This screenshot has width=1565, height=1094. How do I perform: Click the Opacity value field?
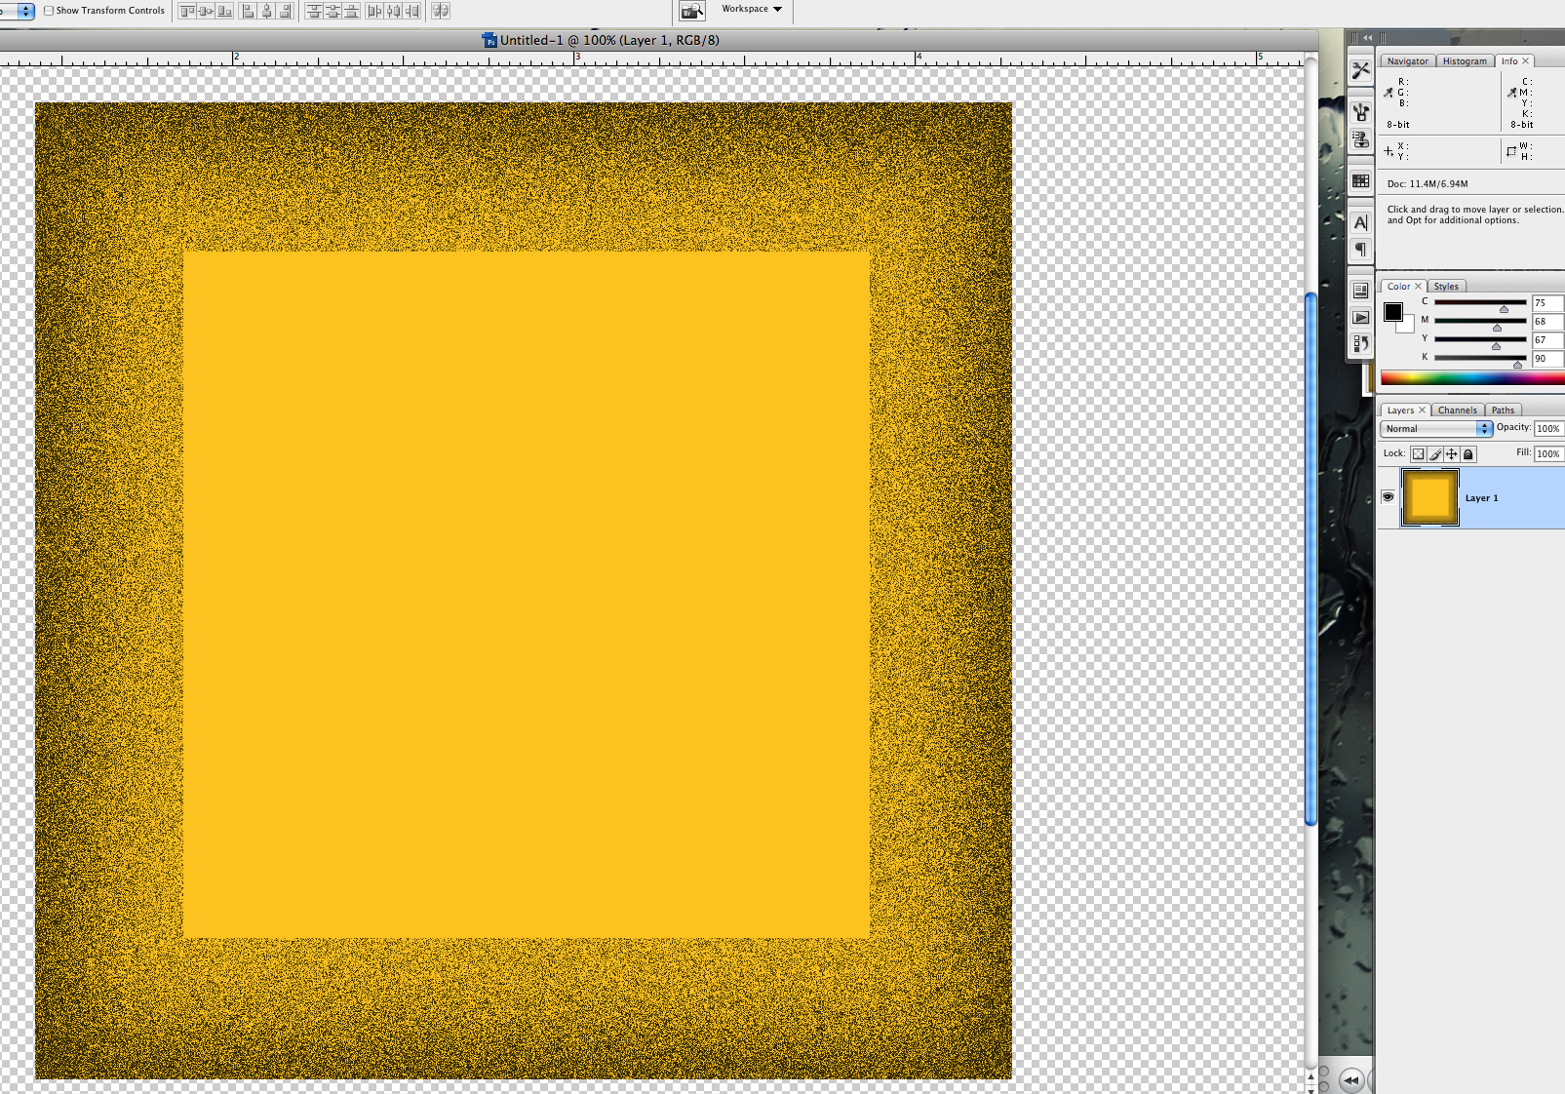pos(1548,429)
